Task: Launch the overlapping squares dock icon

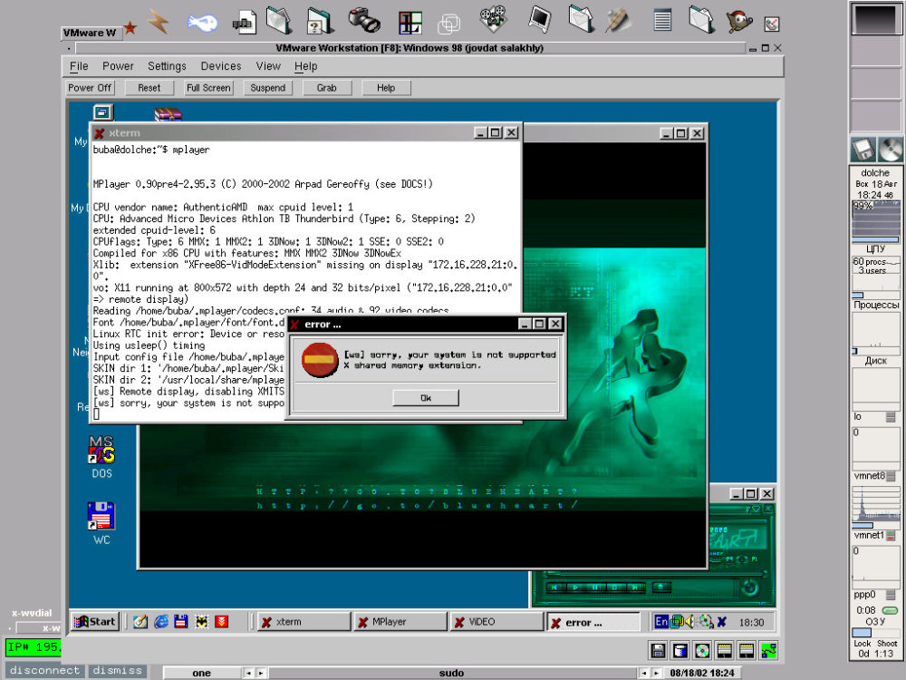Action: click(449, 24)
